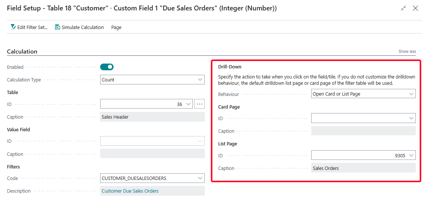
Task: Click the collapse window arrows icon
Action: tap(404, 8)
